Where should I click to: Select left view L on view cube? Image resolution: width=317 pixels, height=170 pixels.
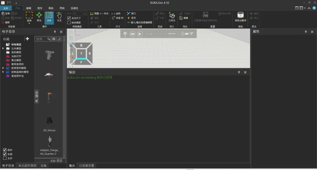tap(73, 53)
